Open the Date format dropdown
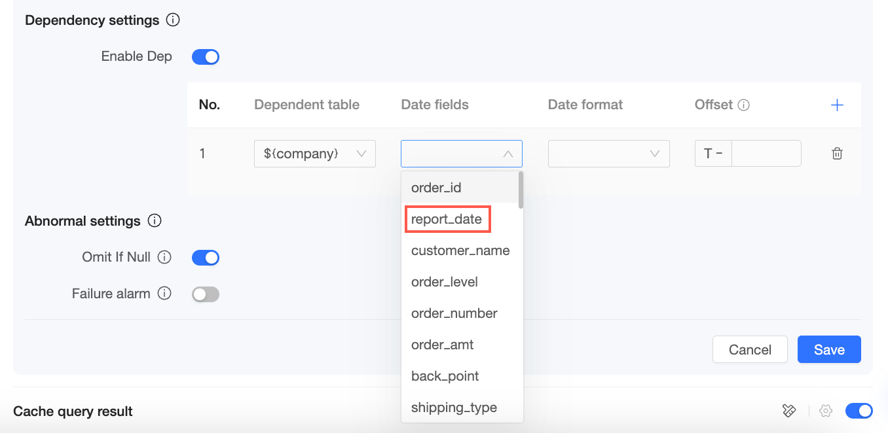This screenshot has width=888, height=433. coord(608,154)
